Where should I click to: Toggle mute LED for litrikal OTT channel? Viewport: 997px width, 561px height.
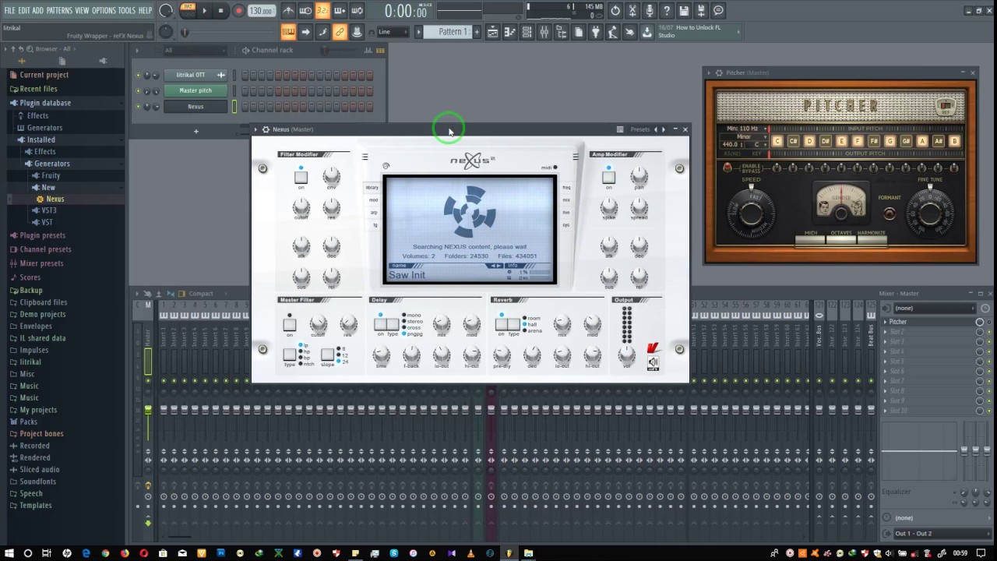pyautogui.click(x=138, y=76)
